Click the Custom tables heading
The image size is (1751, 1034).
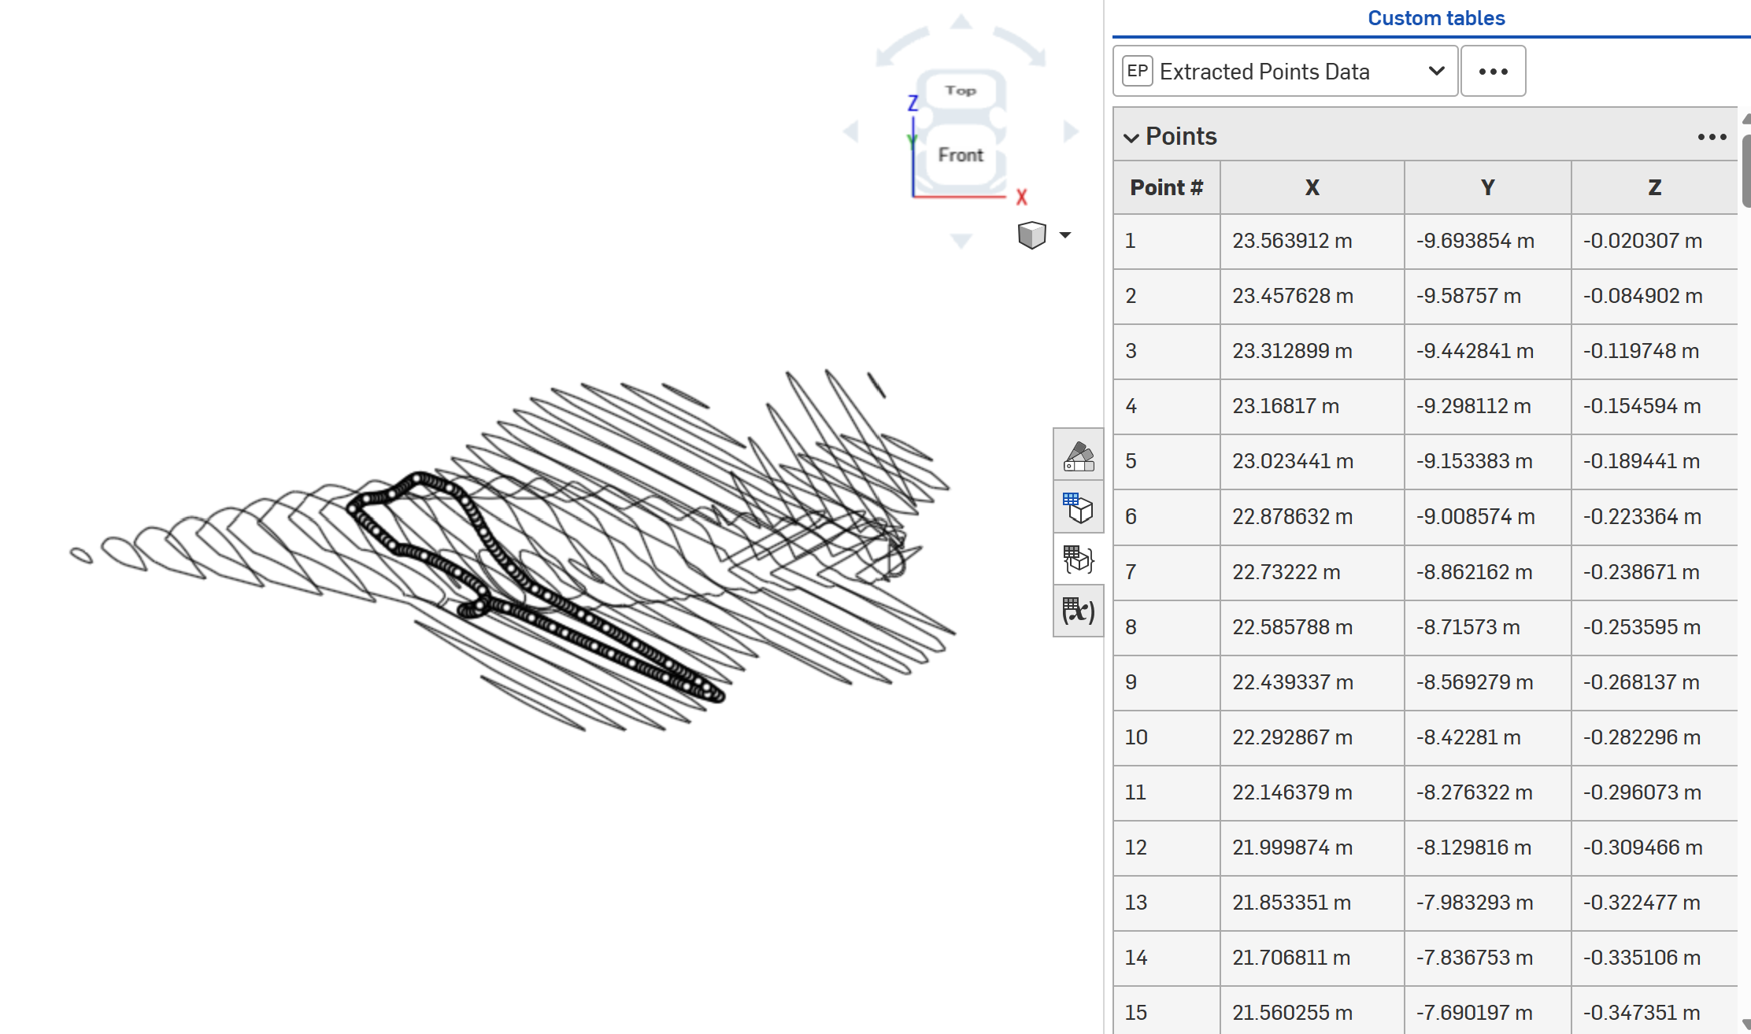(x=1436, y=18)
